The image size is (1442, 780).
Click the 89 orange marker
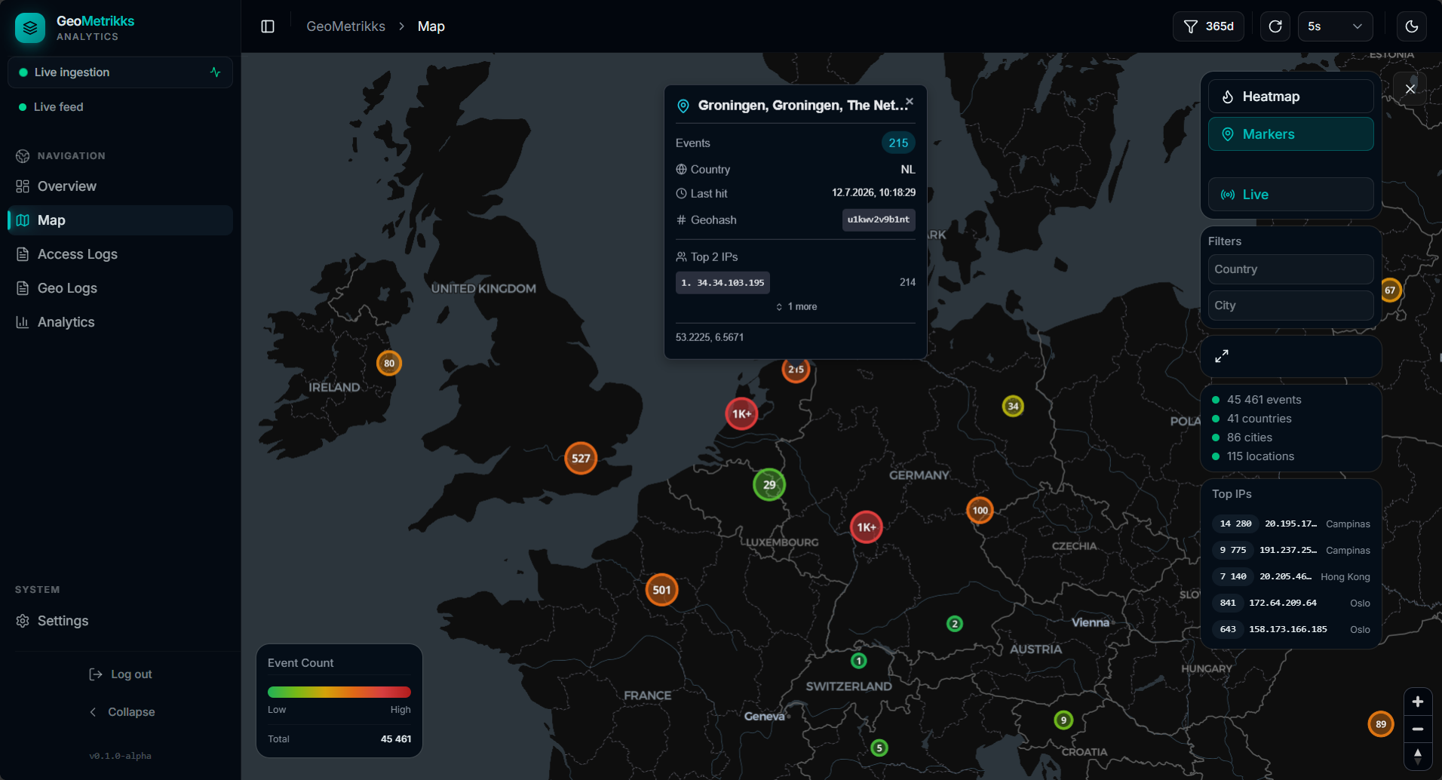(x=1381, y=724)
